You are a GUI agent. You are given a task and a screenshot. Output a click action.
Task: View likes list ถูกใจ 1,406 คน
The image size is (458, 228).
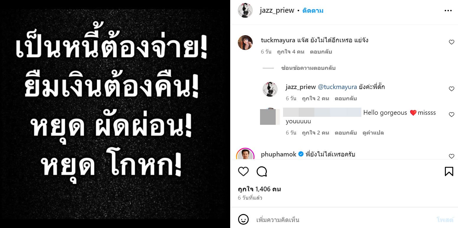tap(259, 189)
